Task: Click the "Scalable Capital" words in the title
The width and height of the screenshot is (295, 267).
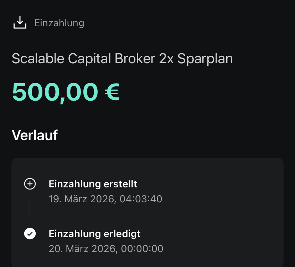Action: click(x=61, y=58)
